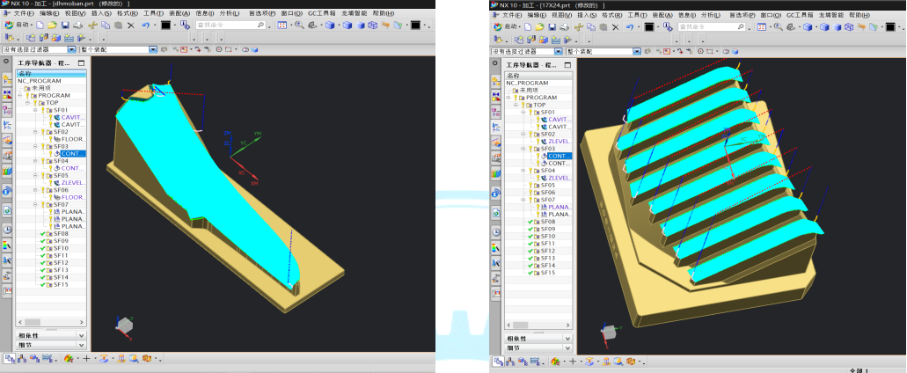Click the Save icon in the dhmoban window
The image size is (907, 373).
[x=63, y=26]
